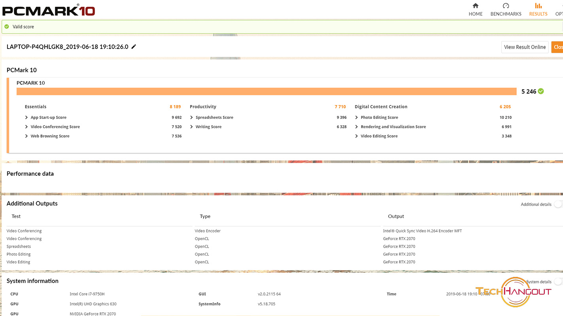The height and width of the screenshot is (316, 563).
Task: Click Digital Content Creation score 6 205
Action: click(505, 107)
